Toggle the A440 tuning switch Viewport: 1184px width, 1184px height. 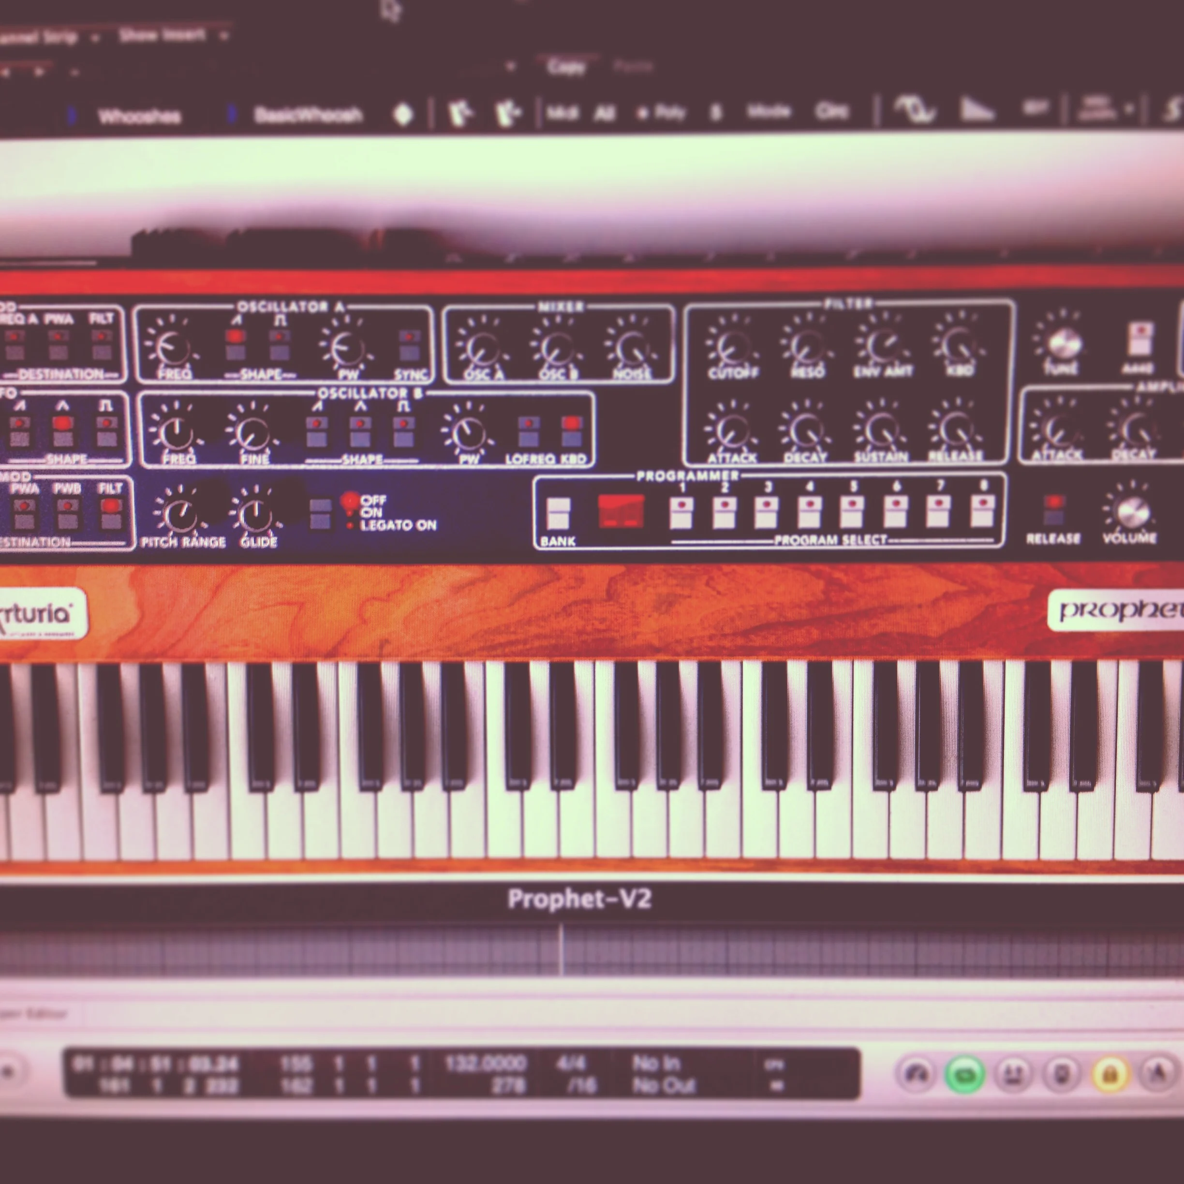[x=1140, y=339]
